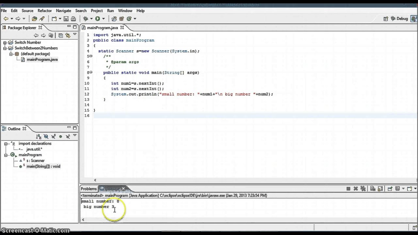Toggle Hide Static Members in Outline
Screen dimensions: 418x235
[53, 136]
